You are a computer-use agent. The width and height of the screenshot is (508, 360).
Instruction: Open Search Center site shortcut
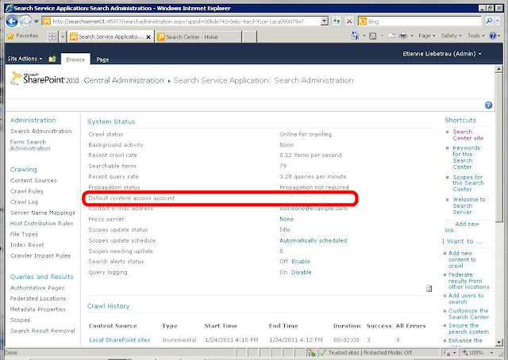click(x=468, y=135)
